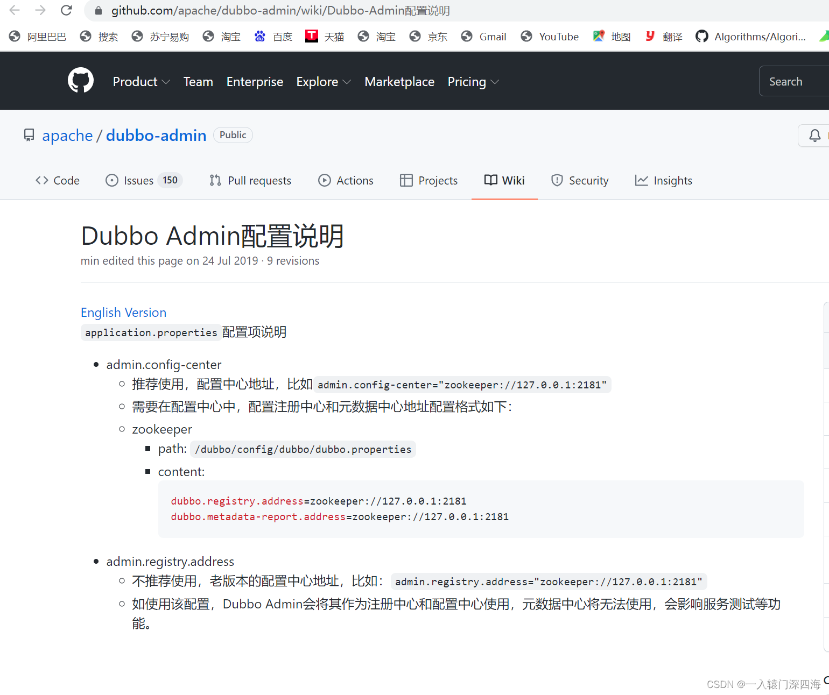
Task: Click the Issues count badge 150
Action: coord(170,180)
